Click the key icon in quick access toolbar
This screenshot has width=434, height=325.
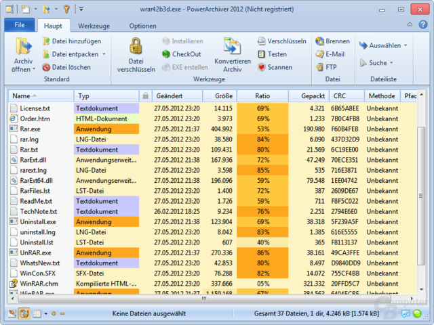(x=66, y=9)
